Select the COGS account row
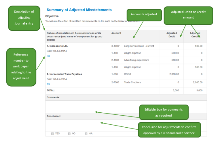 click(x=127, y=74)
